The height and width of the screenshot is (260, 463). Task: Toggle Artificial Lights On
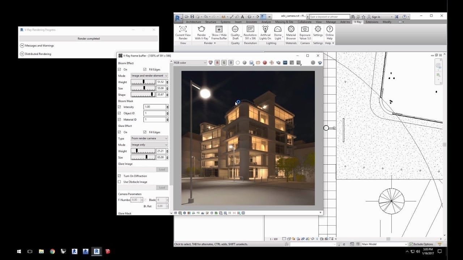point(265,32)
